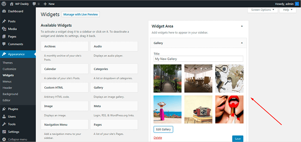Click the Image available widget
Screen dimensions: 301x142
coord(65,106)
